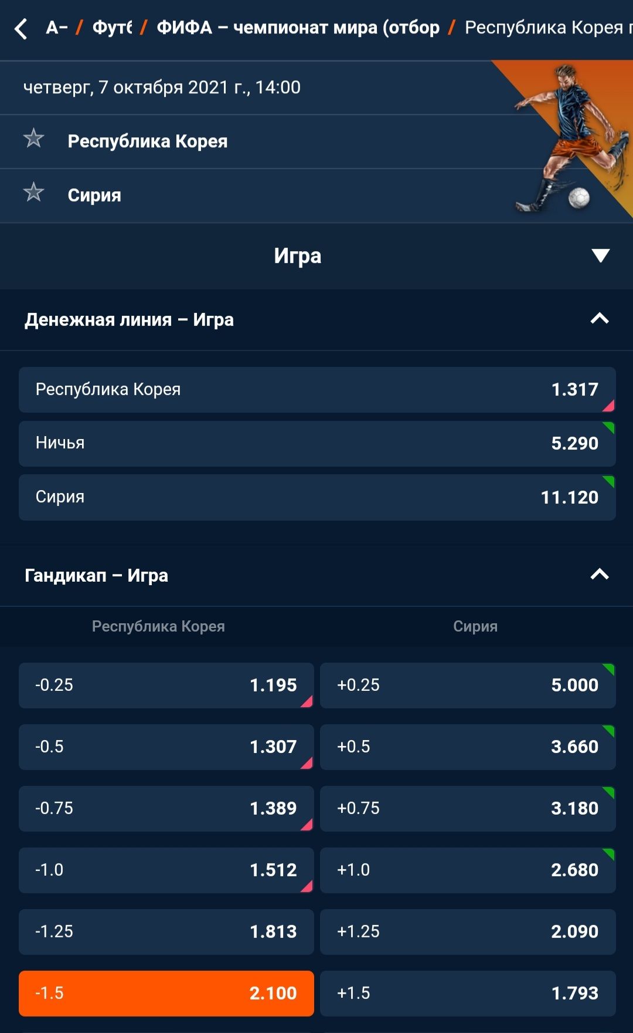Deselect the highlighted -1.5 handicap at 2.100
This screenshot has height=1033, width=633.
pyautogui.click(x=166, y=994)
